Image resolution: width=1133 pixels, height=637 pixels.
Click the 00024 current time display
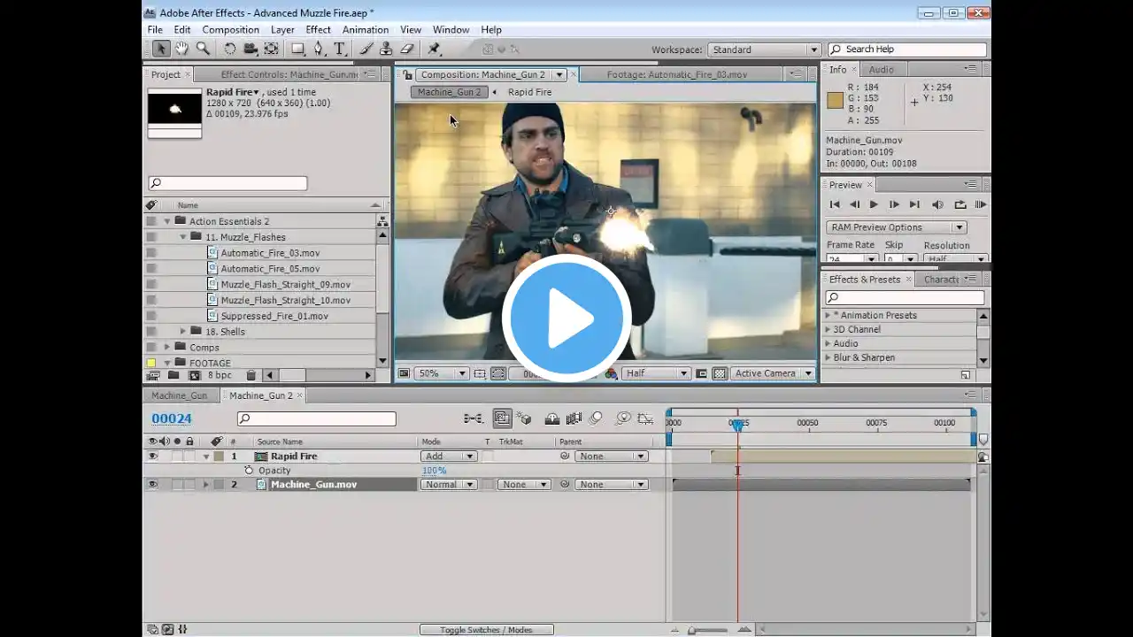coord(172,418)
